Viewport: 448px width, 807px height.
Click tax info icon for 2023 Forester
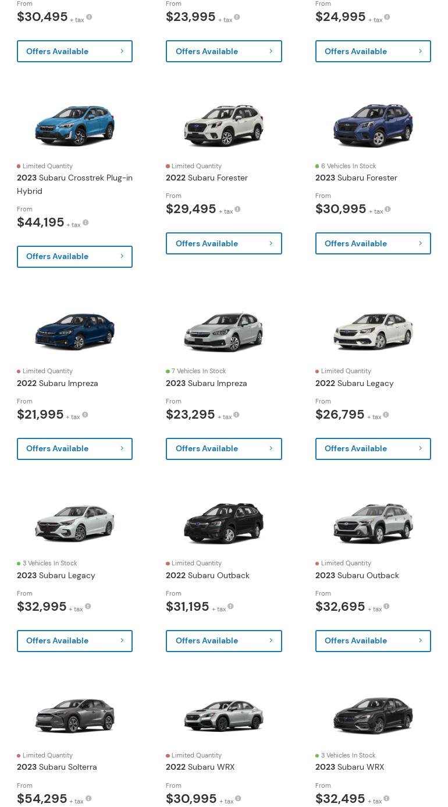click(387, 209)
